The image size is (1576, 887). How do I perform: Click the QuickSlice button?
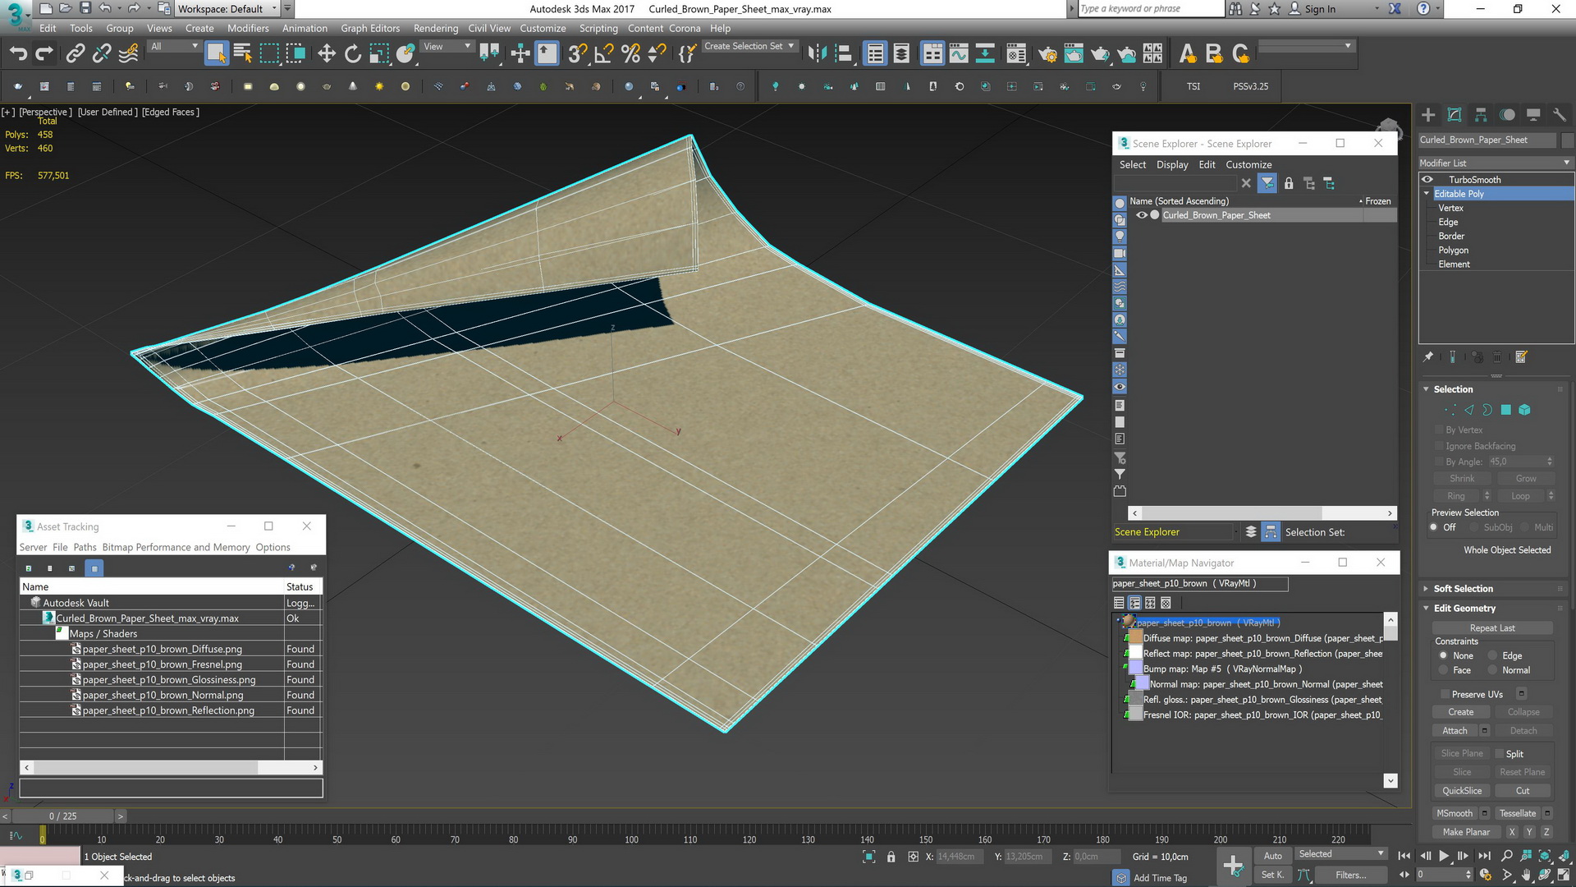click(x=1462, y=790)
